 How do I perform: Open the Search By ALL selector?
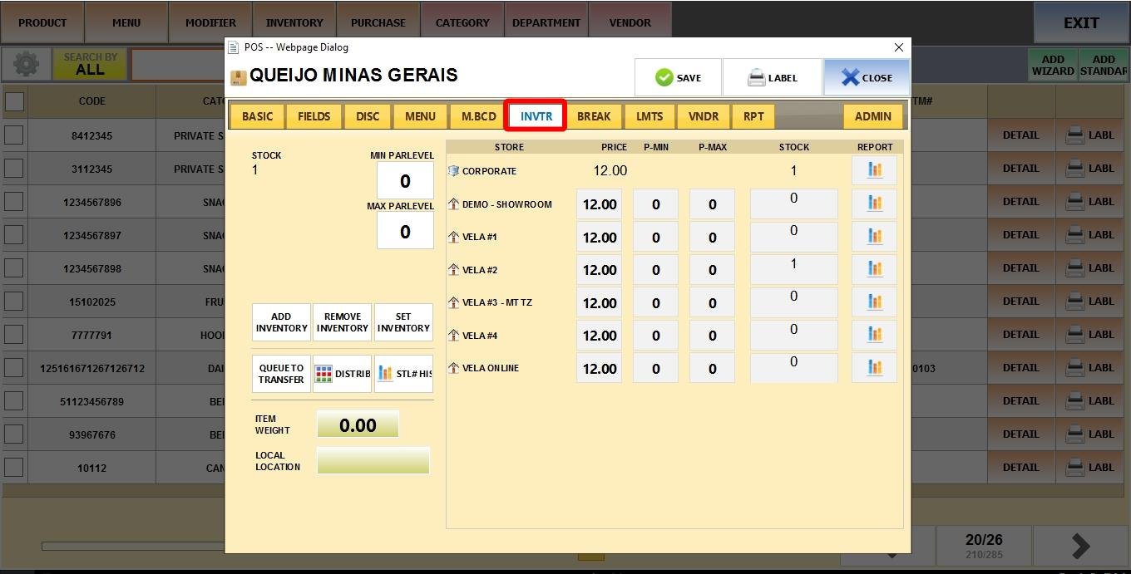(x=90, y=65)
